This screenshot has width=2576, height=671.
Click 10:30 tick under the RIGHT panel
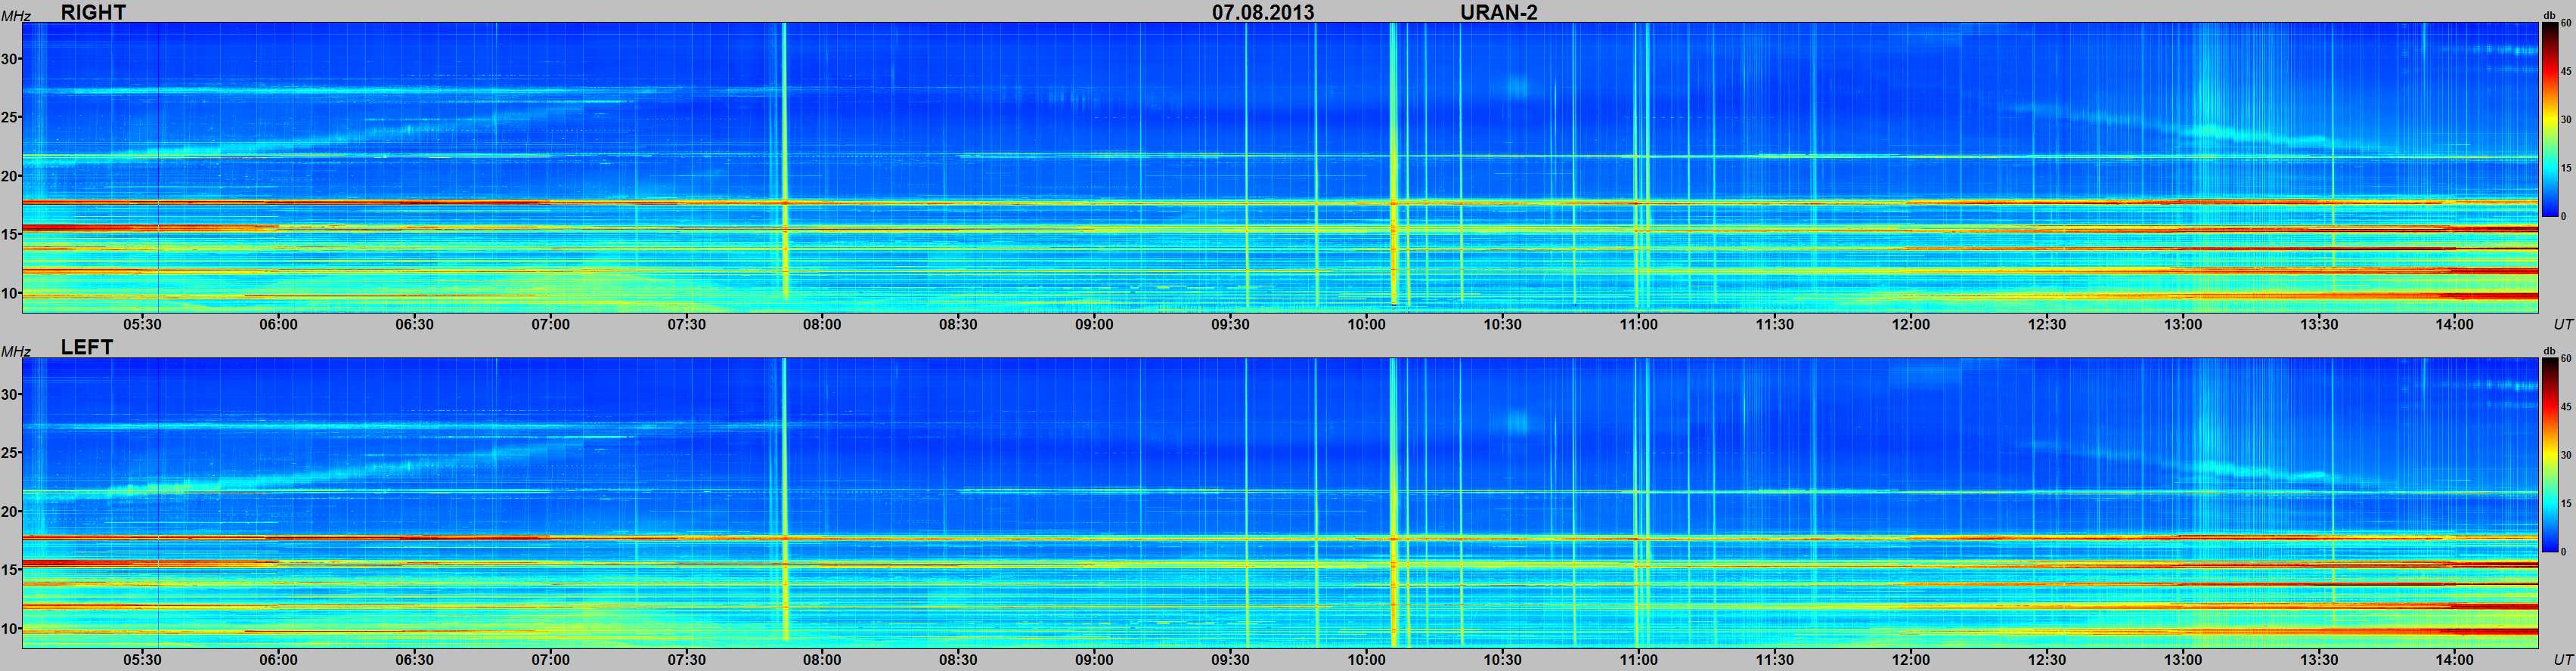click(x=1502, y=324)
